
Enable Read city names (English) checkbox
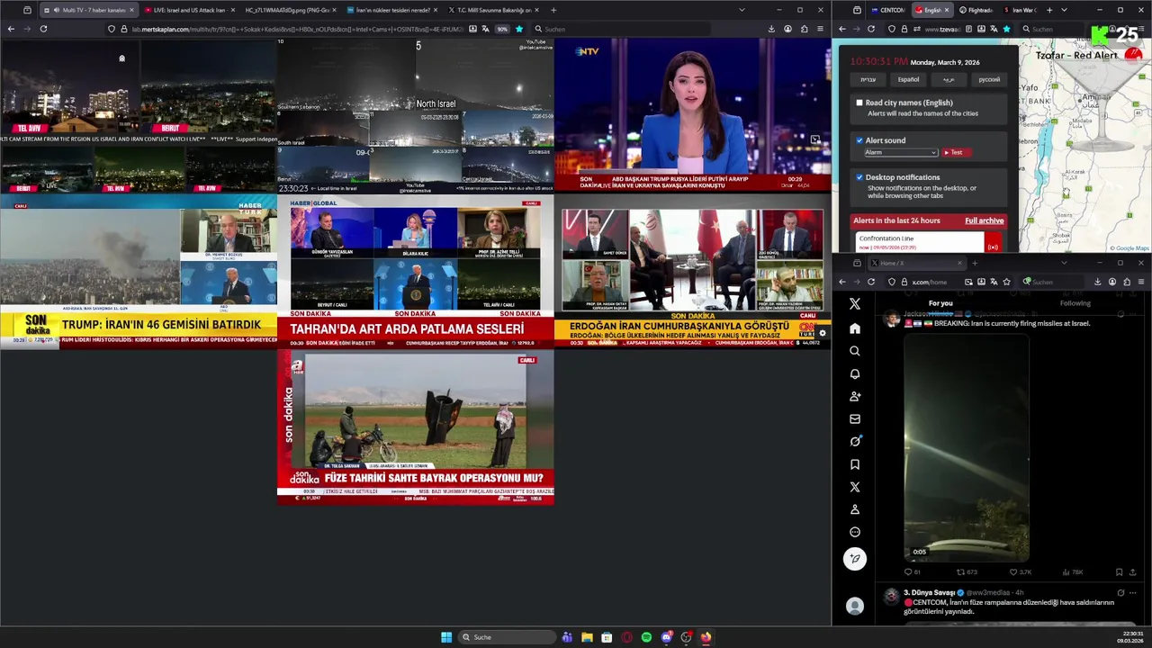[x=859, y=103]
